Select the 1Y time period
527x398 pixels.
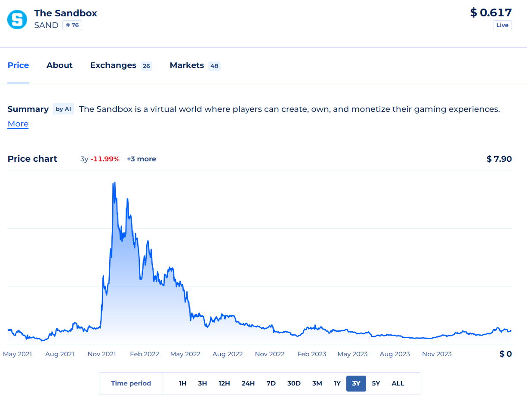pyautogui.click(x=337, y=383)
